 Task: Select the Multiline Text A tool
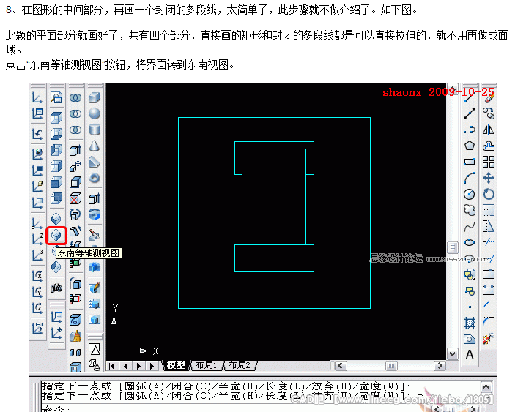pos(470,355)
